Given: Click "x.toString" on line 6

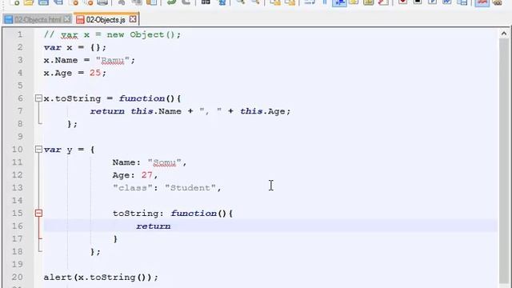Looking at the screenshot, I should (x=72, y=98).
